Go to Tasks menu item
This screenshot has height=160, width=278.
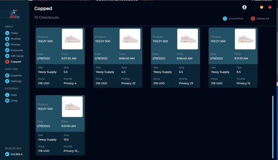[x=14, y=33]
